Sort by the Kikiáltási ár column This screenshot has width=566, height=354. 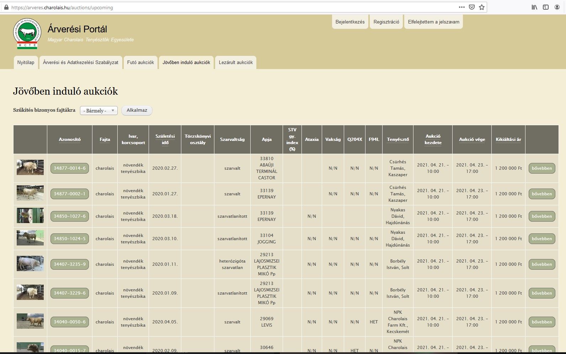click(508, 139)
